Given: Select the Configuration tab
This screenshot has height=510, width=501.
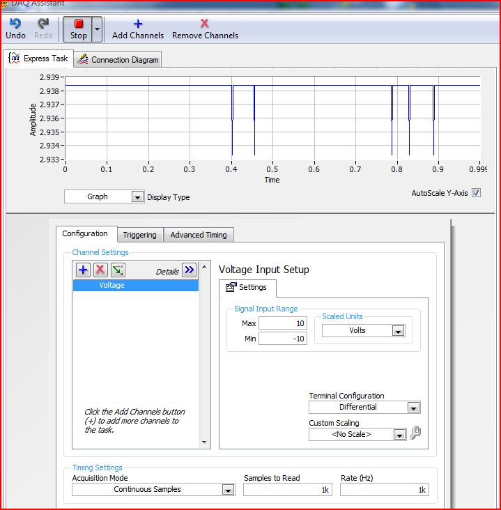Looking at the screenshot, I should coord(86,233).
